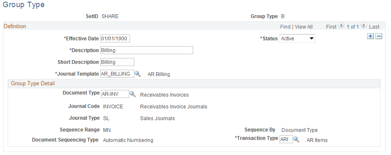Edit the Document Type field
This screenshot has height=155, width=391.
tap(115, 94)
